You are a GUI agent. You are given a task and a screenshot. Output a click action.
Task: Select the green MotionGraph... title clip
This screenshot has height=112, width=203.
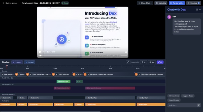pyautogui.click(x=63, y=81)
